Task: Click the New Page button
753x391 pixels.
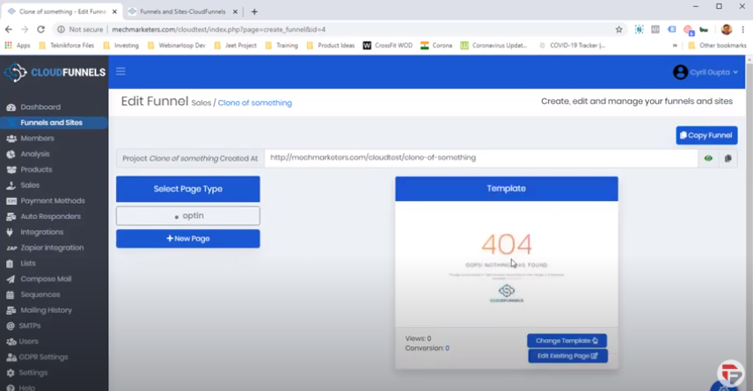Action: (x=188, y=238)
